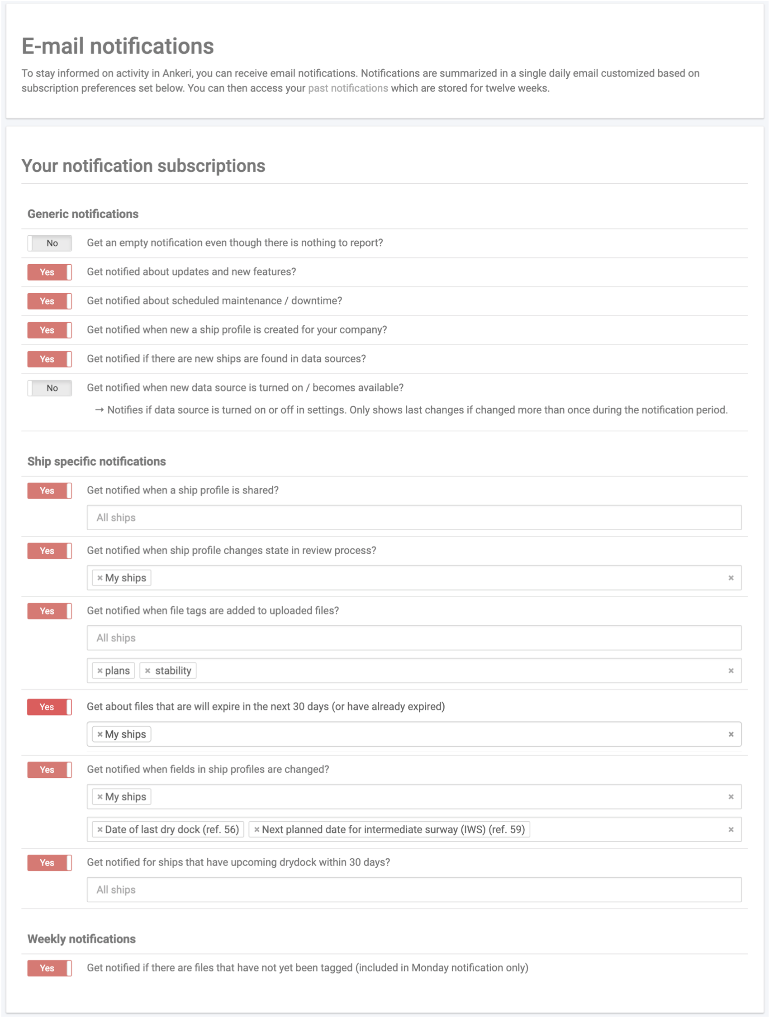Clear all tags in file tags selector
This screenshot has width=769, height=1018.
pos(731,671)
